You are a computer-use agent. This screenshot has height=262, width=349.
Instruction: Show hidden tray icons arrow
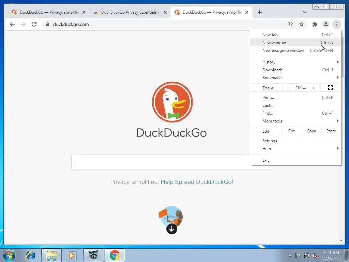(290, 256)
